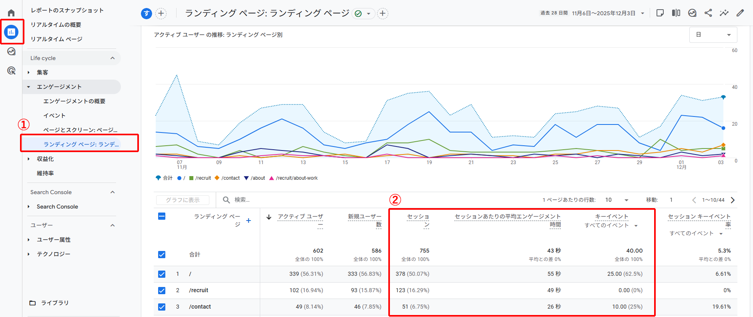Open レポートのスナップショット
The image size is (753, 317).
[x=67, y=10]
